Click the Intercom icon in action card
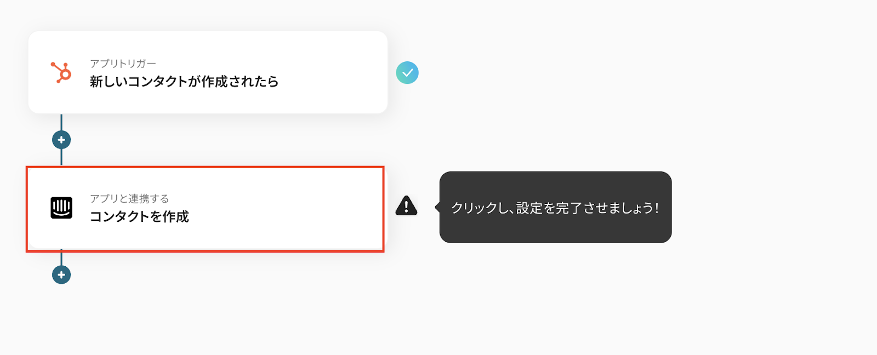 tap(61, 208)
